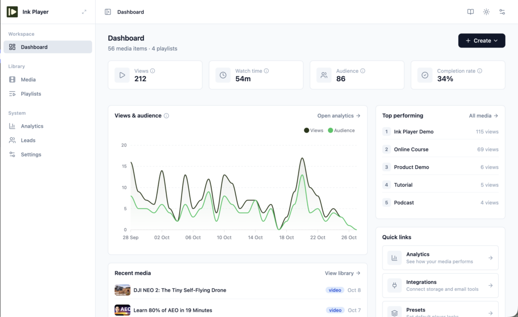
Task: Show info icon next to Completion rate
Action: pyautogui.click(x=480, y=71)
